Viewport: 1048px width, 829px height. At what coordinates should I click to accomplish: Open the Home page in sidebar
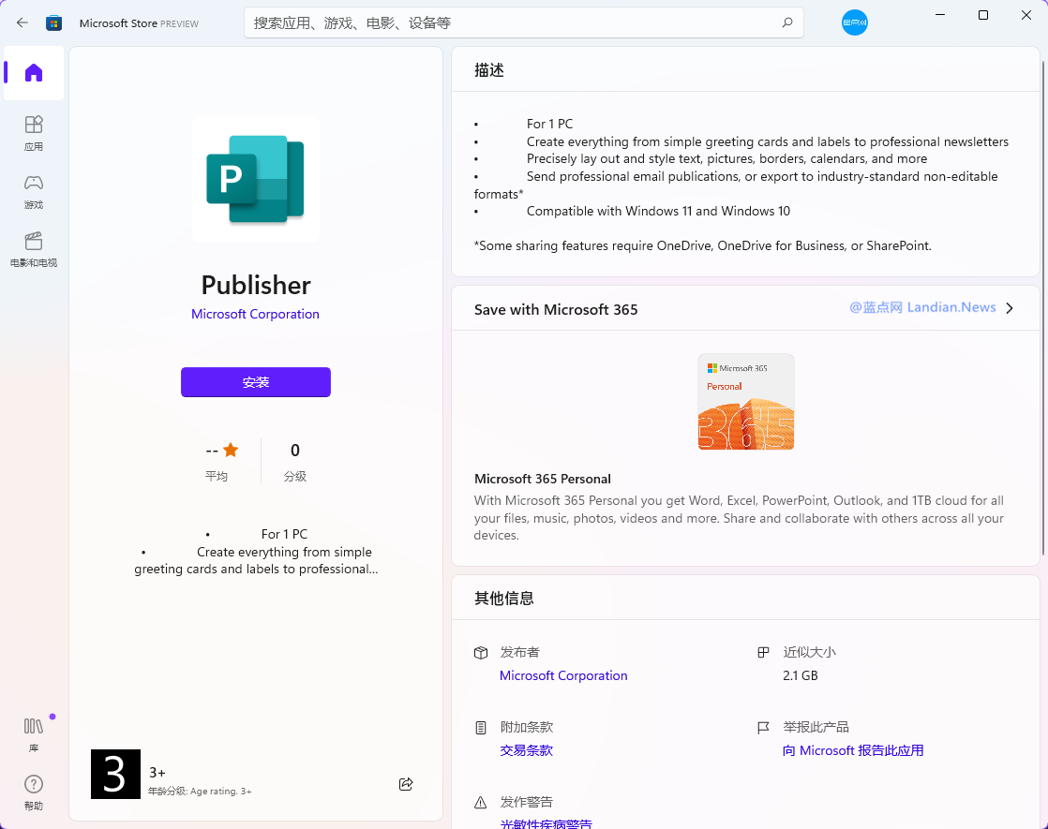[34, 73]
